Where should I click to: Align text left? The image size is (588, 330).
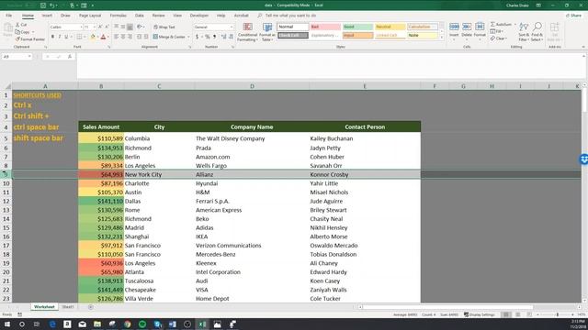[117, 37]
